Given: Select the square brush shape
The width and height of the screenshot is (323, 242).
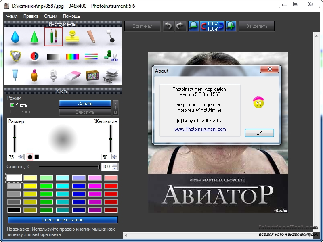Looking at the screenshot, I should pyautogui.click(x=37, y=157).
